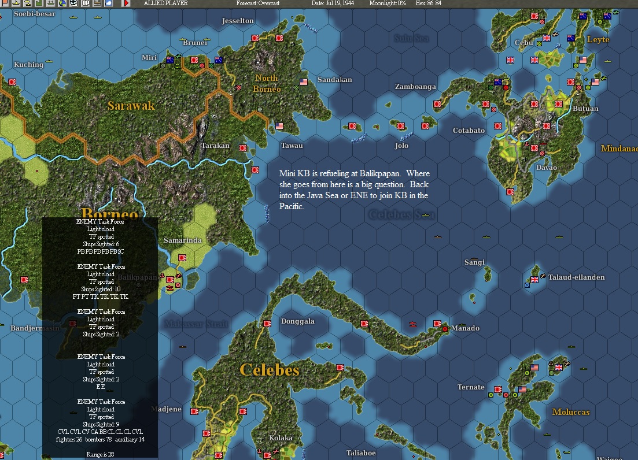The height and width of the screenshot is (460, 638).
Task: Select the Japanese flag near Kuching
Action: click(x=12, y=82)
